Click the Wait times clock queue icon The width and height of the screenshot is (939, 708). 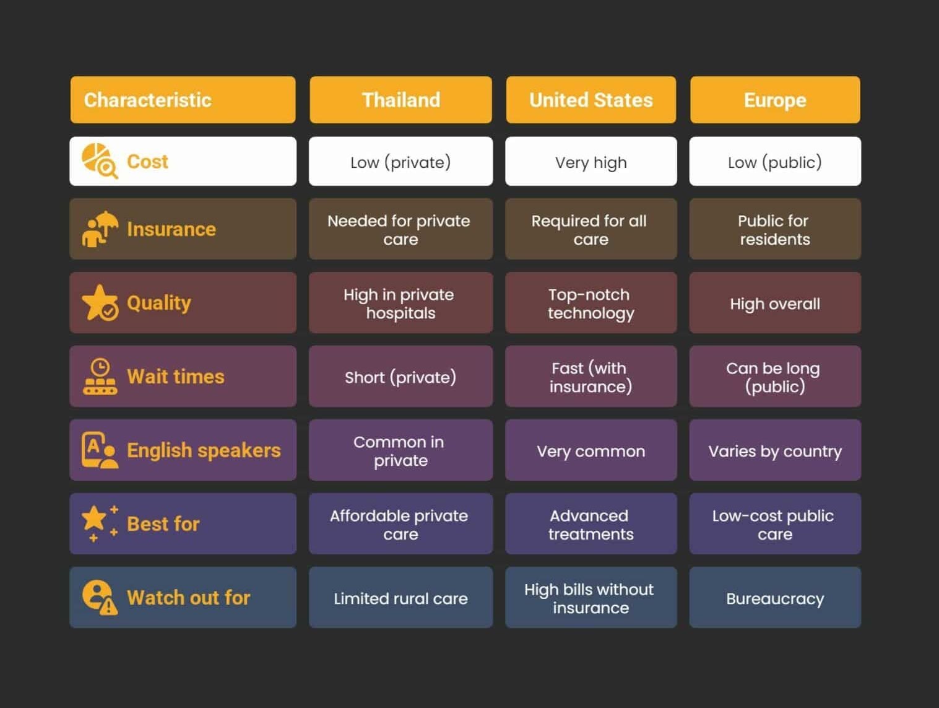pos(100,376)
